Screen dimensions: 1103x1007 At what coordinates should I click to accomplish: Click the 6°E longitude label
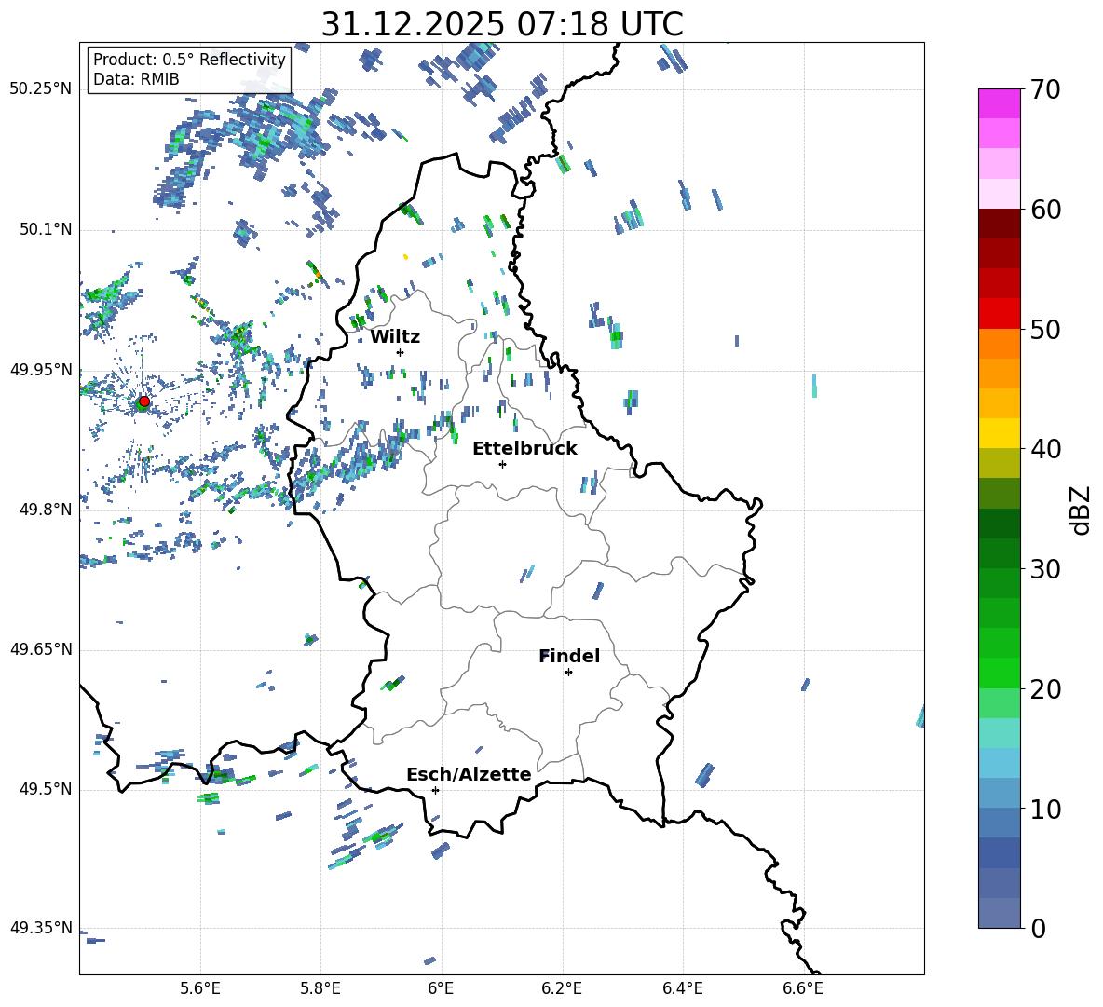(441, 988)
